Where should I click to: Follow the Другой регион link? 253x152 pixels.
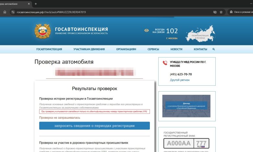180,80
